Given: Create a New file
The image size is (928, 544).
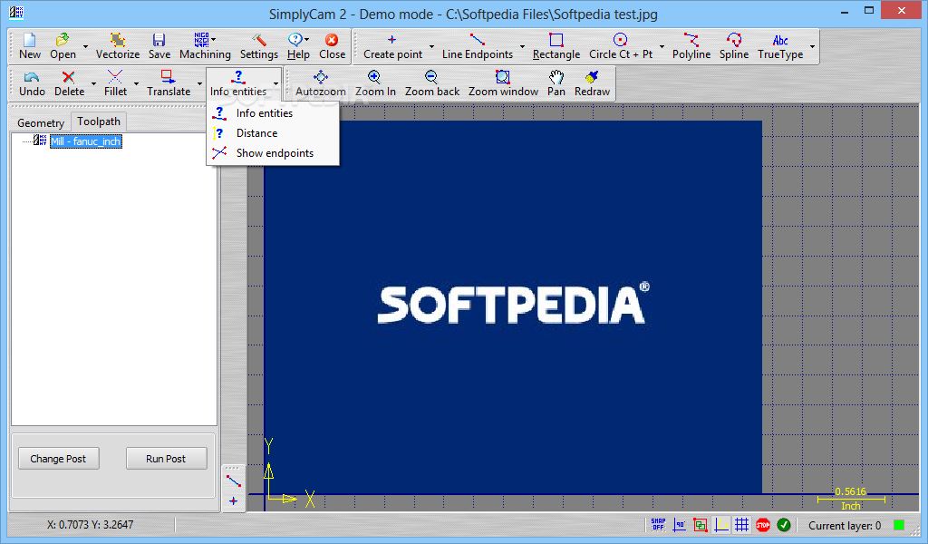Looking at the screenshot, I should tap(30, 46).
